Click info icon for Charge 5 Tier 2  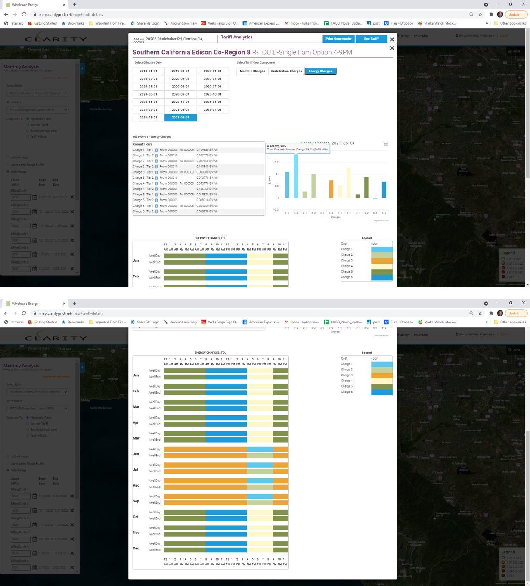(x=156, y=200)
